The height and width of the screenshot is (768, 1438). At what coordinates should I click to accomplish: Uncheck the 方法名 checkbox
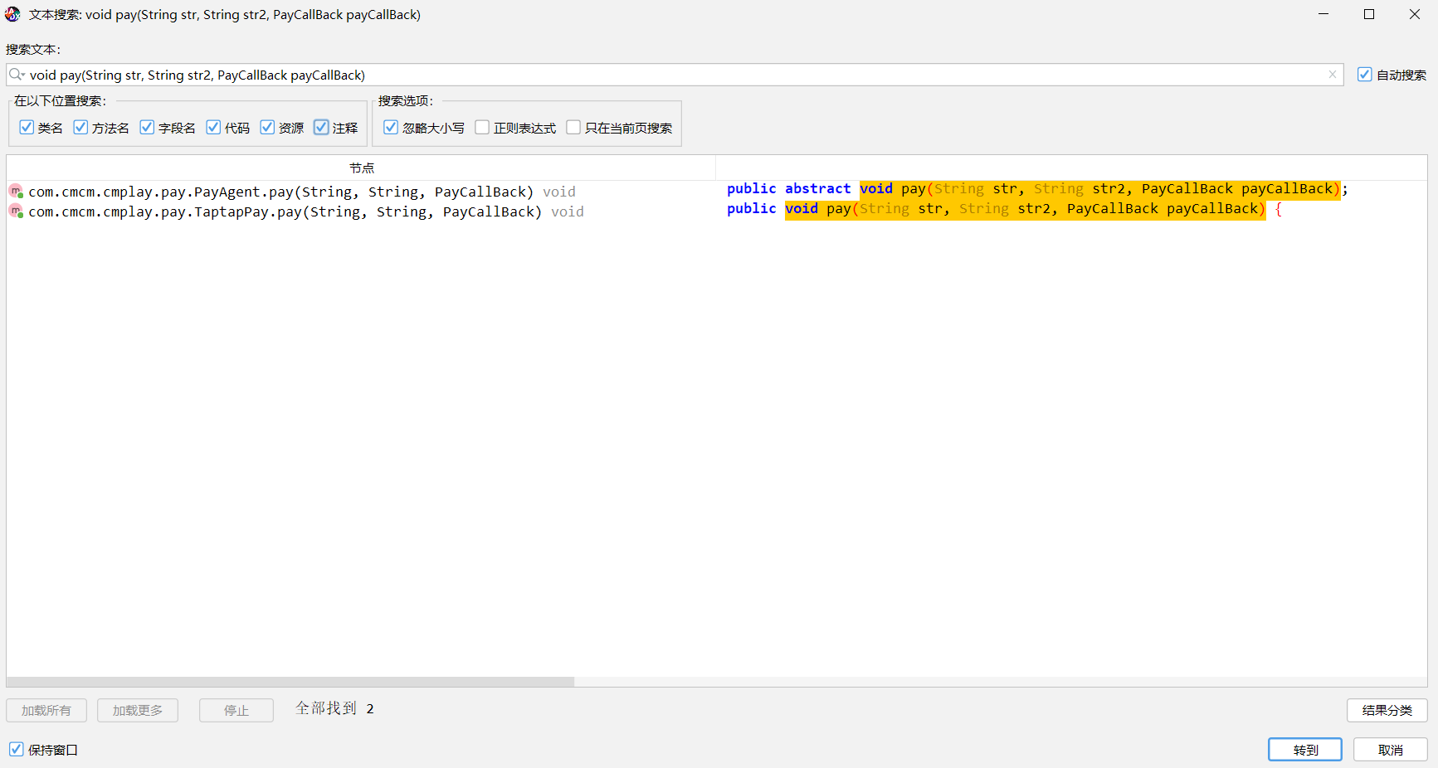pyautogui.click(x=80, y=128)
